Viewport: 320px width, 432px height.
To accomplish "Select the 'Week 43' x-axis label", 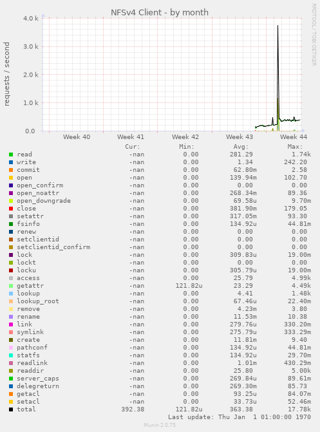I will click(x=240, y=137).
